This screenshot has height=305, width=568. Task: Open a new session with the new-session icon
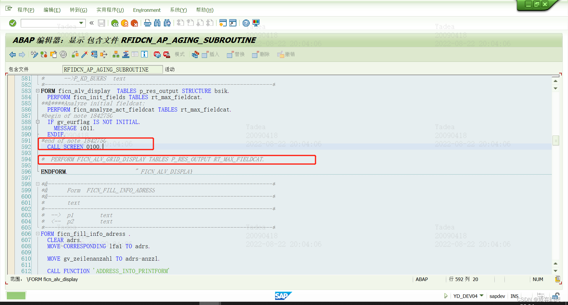pos(223,23)
